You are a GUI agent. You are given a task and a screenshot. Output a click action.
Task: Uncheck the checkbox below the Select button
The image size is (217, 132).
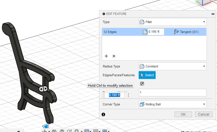pos(142,84)
